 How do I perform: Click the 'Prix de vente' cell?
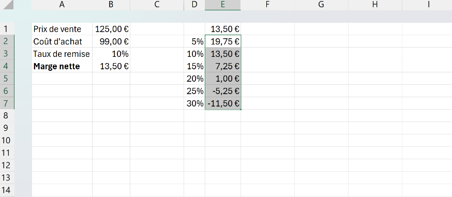62,29
